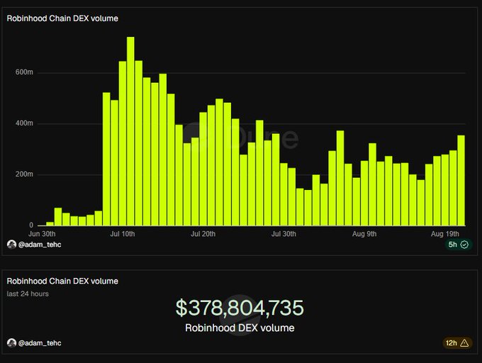Open the lower Robinhood Chain DEX volume title
Image resolution: width=482 pixels, height=363 pixels.
click(x=62, y=281)
